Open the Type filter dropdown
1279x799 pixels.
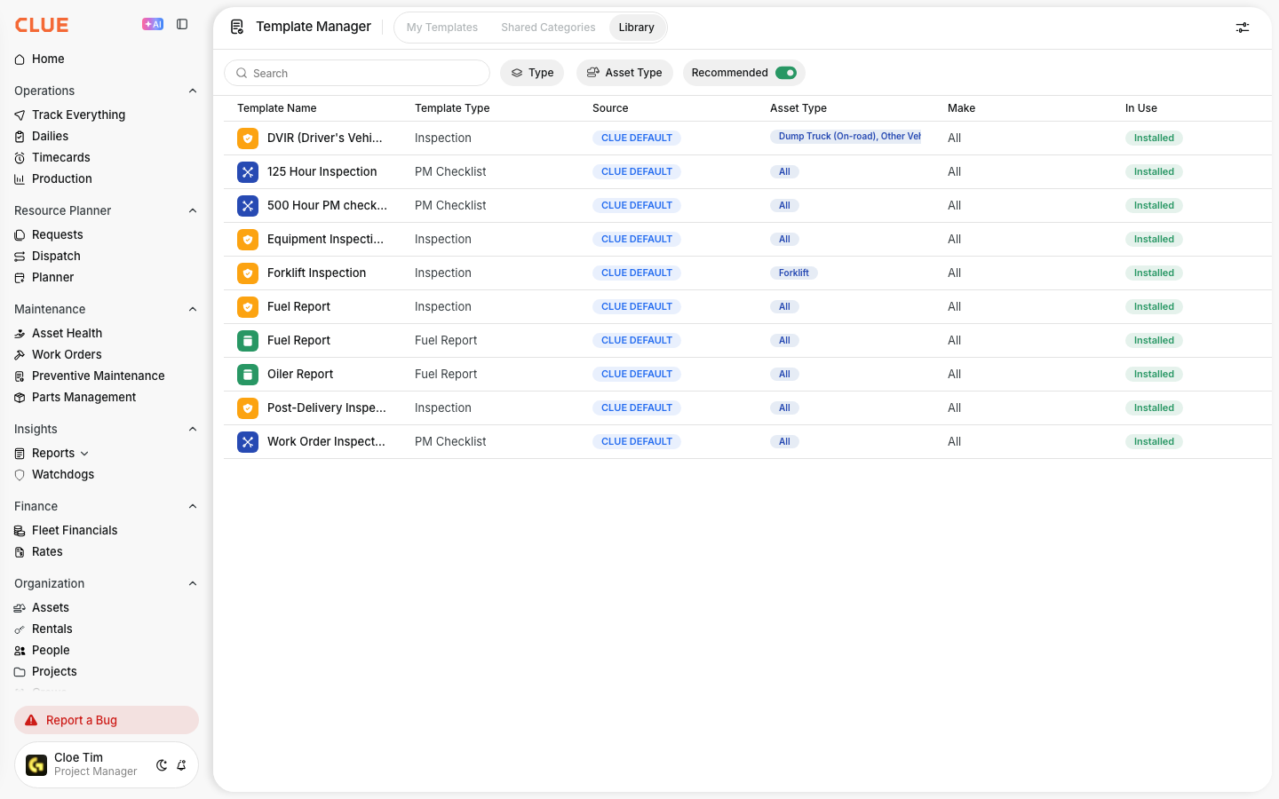click(532, 73)
